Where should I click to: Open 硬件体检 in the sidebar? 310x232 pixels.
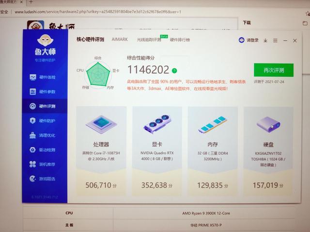point(43,77)
